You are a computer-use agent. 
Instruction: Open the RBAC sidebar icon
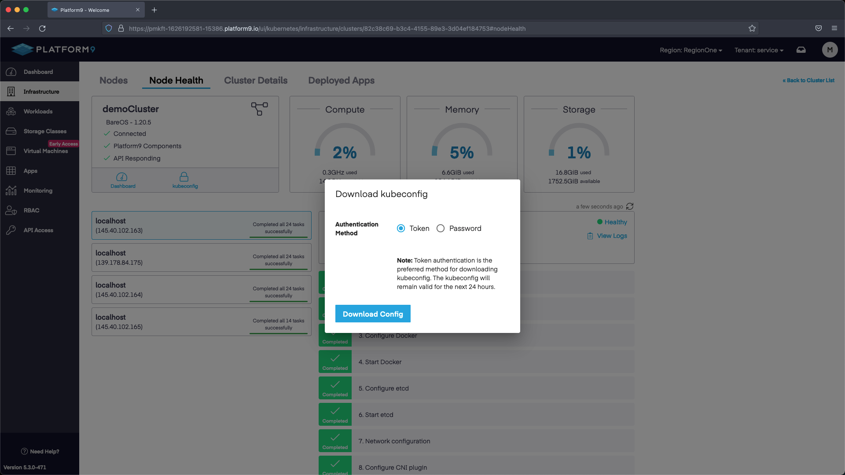coord(11,210)
